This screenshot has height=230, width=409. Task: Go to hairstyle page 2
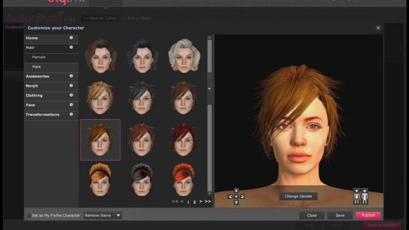[194, 202]
